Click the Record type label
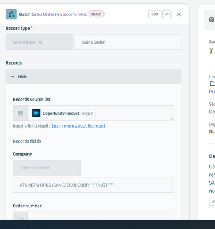Image resolution: width=215 pixels, height=229 pixels. [x=18, y=28]
